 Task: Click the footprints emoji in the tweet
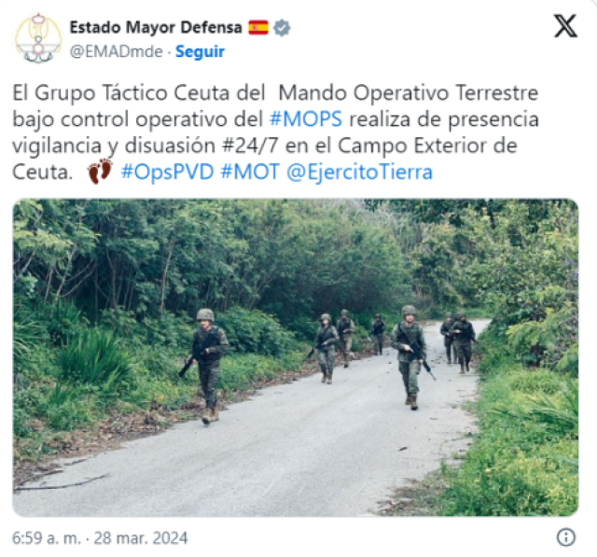(100, 172)
